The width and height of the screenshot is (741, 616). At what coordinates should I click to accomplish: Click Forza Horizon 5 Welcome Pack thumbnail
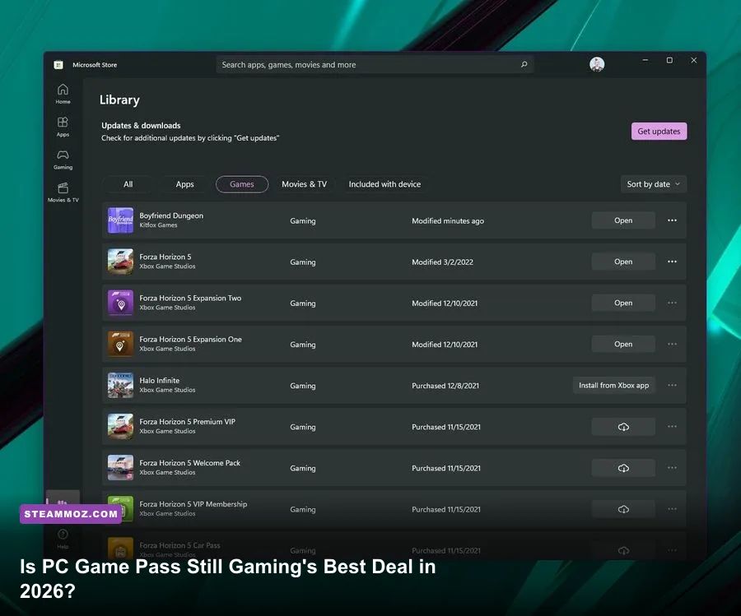tap(120, 468)
